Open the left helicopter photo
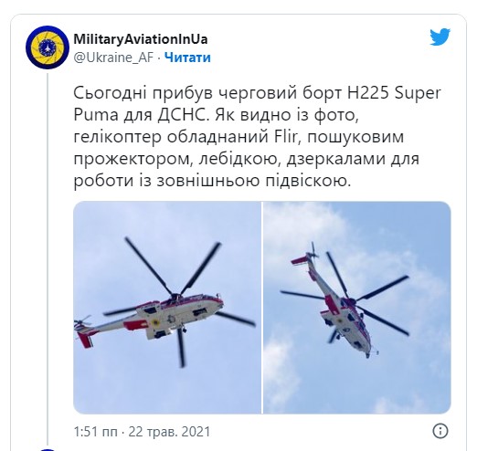This screenshot has height=451, width=477. [x=167, y=308]
